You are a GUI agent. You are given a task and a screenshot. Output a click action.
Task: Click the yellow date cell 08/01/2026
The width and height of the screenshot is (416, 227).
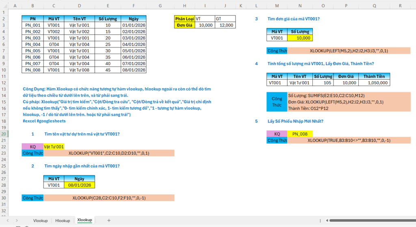[79, 185]
